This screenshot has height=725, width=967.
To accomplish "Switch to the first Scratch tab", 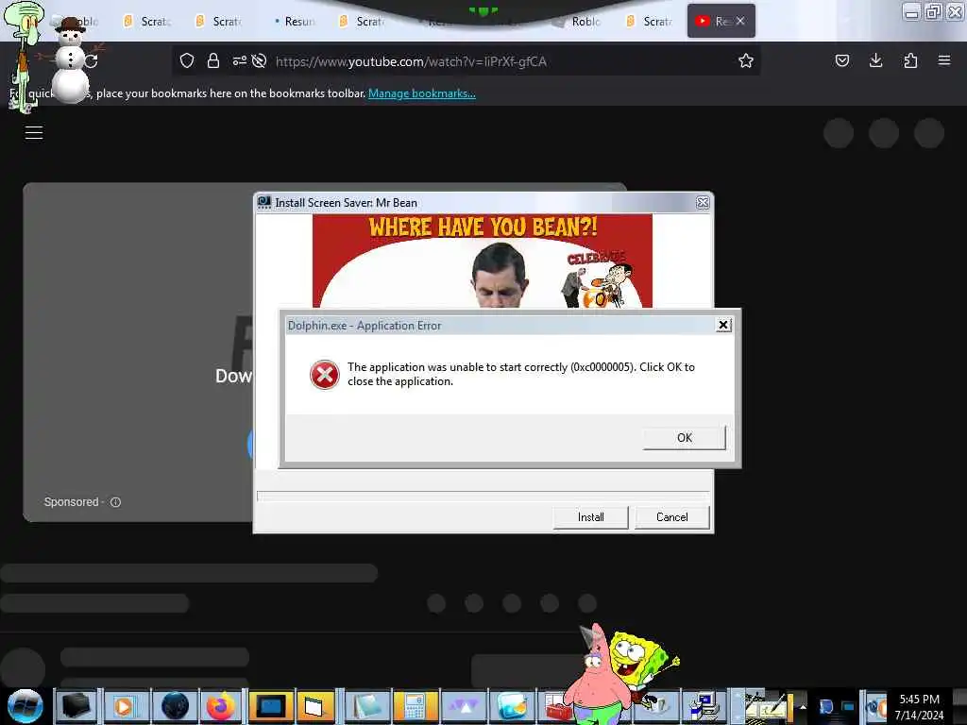I will click(146, 22).
